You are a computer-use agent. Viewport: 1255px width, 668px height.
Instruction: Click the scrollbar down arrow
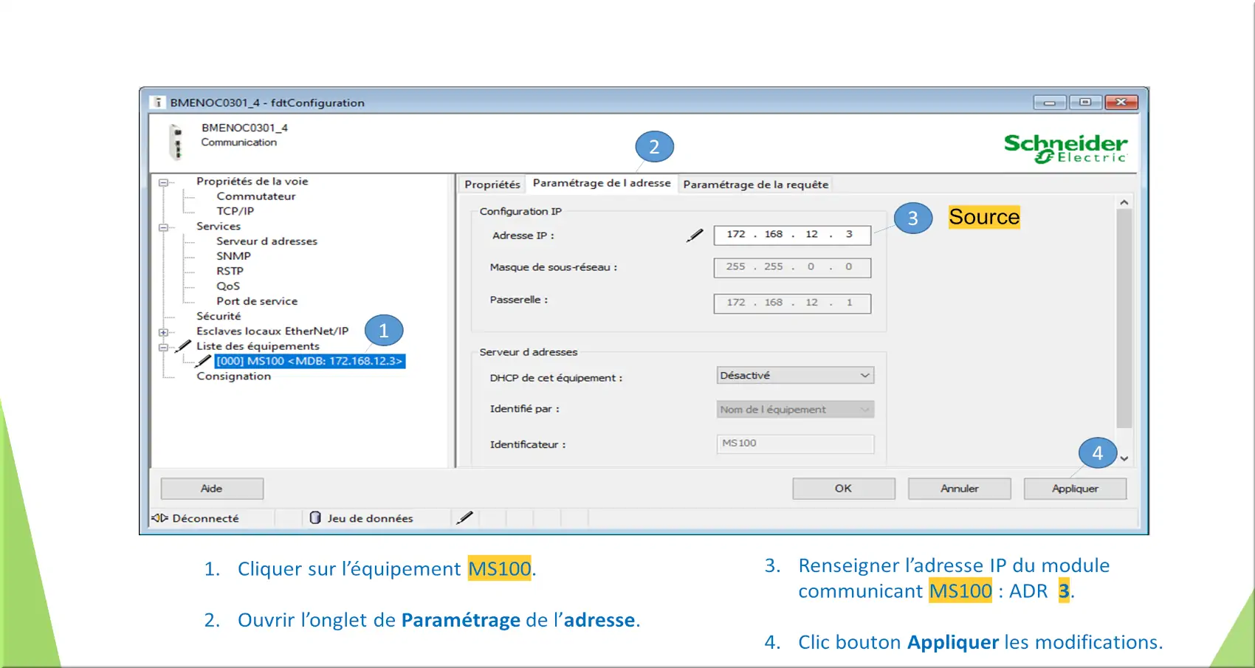(x=1124, y=458)
